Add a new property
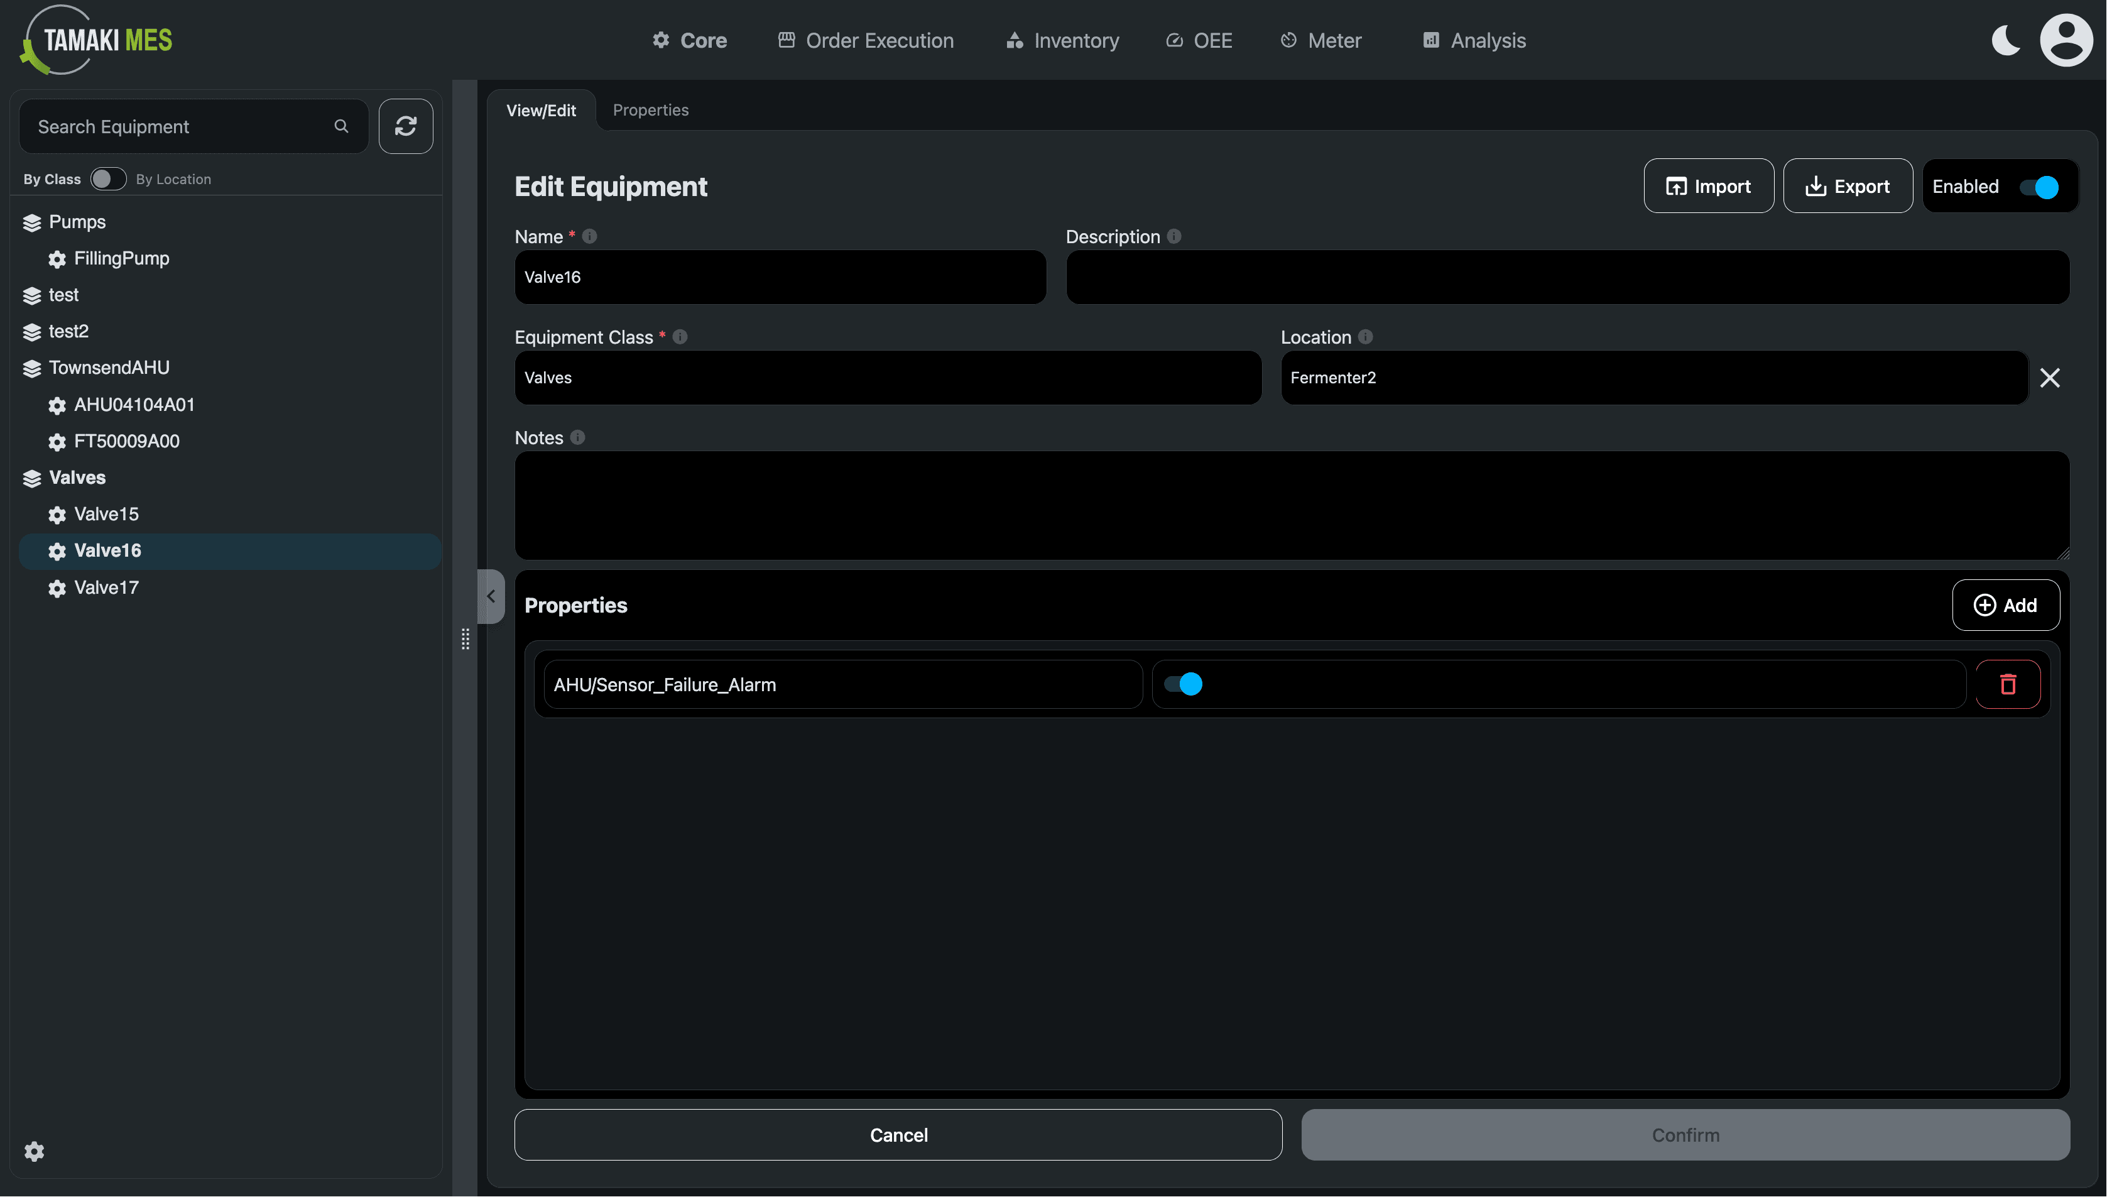The image size is (2107, 1197). (x=2005, y=605)
